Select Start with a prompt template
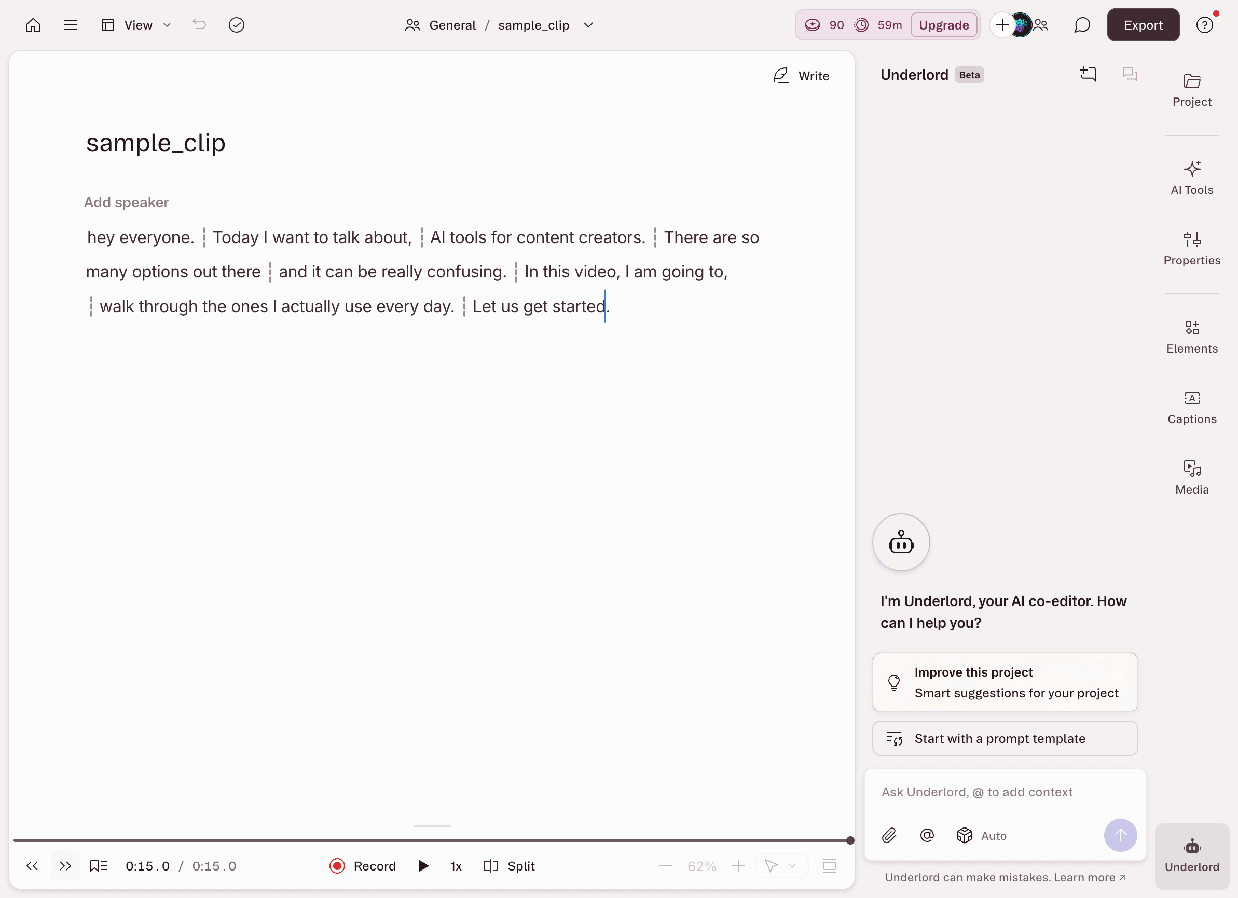Viewport: 1238px width, 898px height. point(1005,739)
